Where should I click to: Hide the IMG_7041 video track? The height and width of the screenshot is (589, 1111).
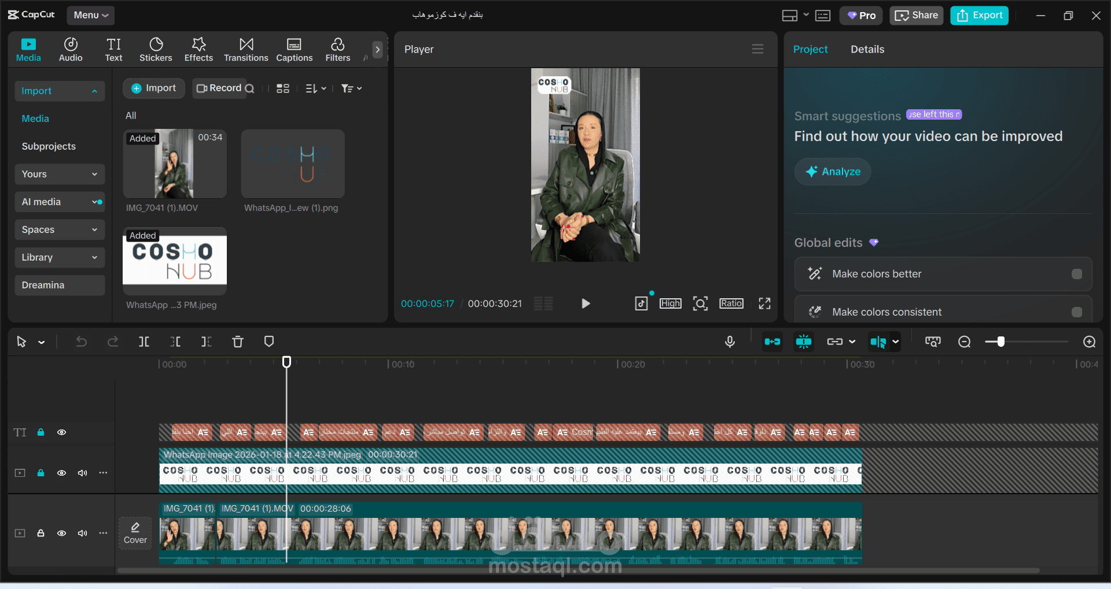(61, 533)
